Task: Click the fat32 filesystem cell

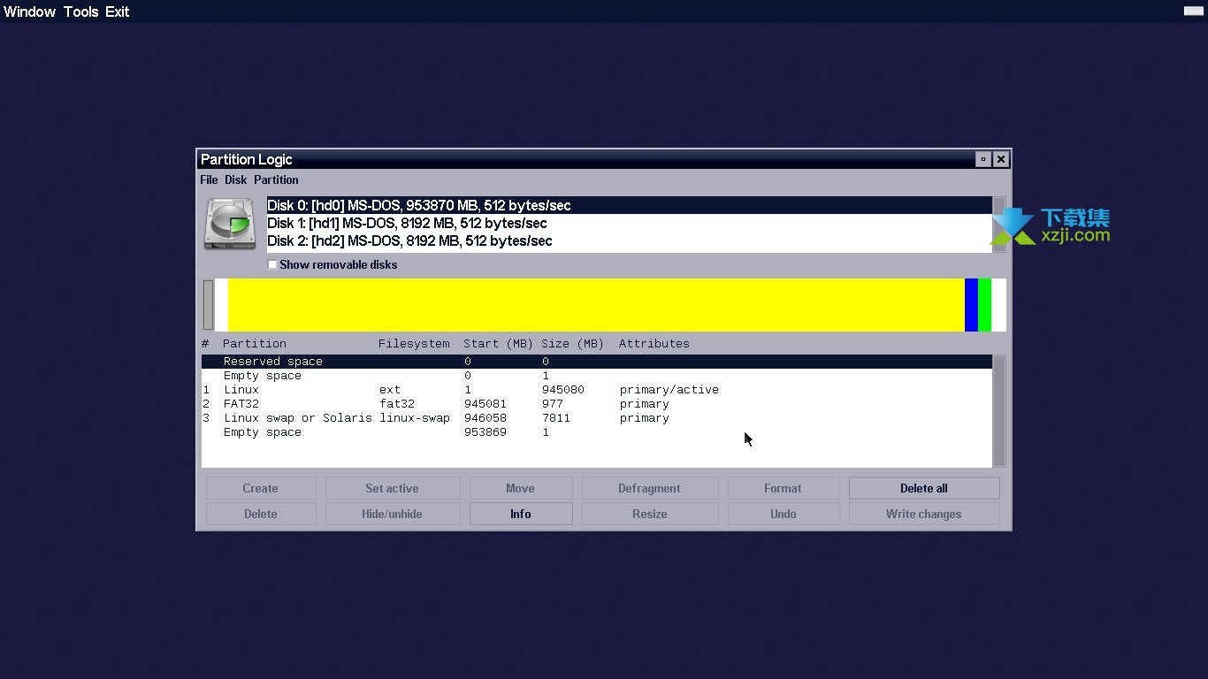Action: [x=397, y=404]
